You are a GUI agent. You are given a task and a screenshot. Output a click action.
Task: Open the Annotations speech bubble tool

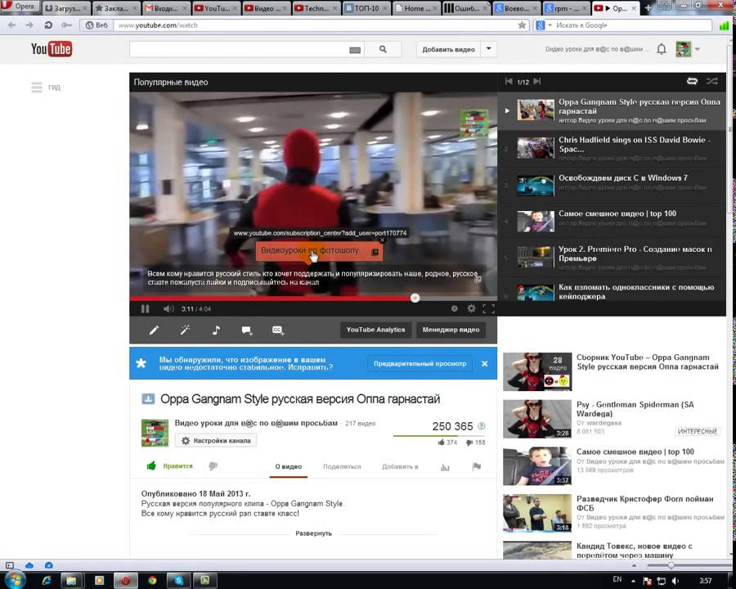247,330
